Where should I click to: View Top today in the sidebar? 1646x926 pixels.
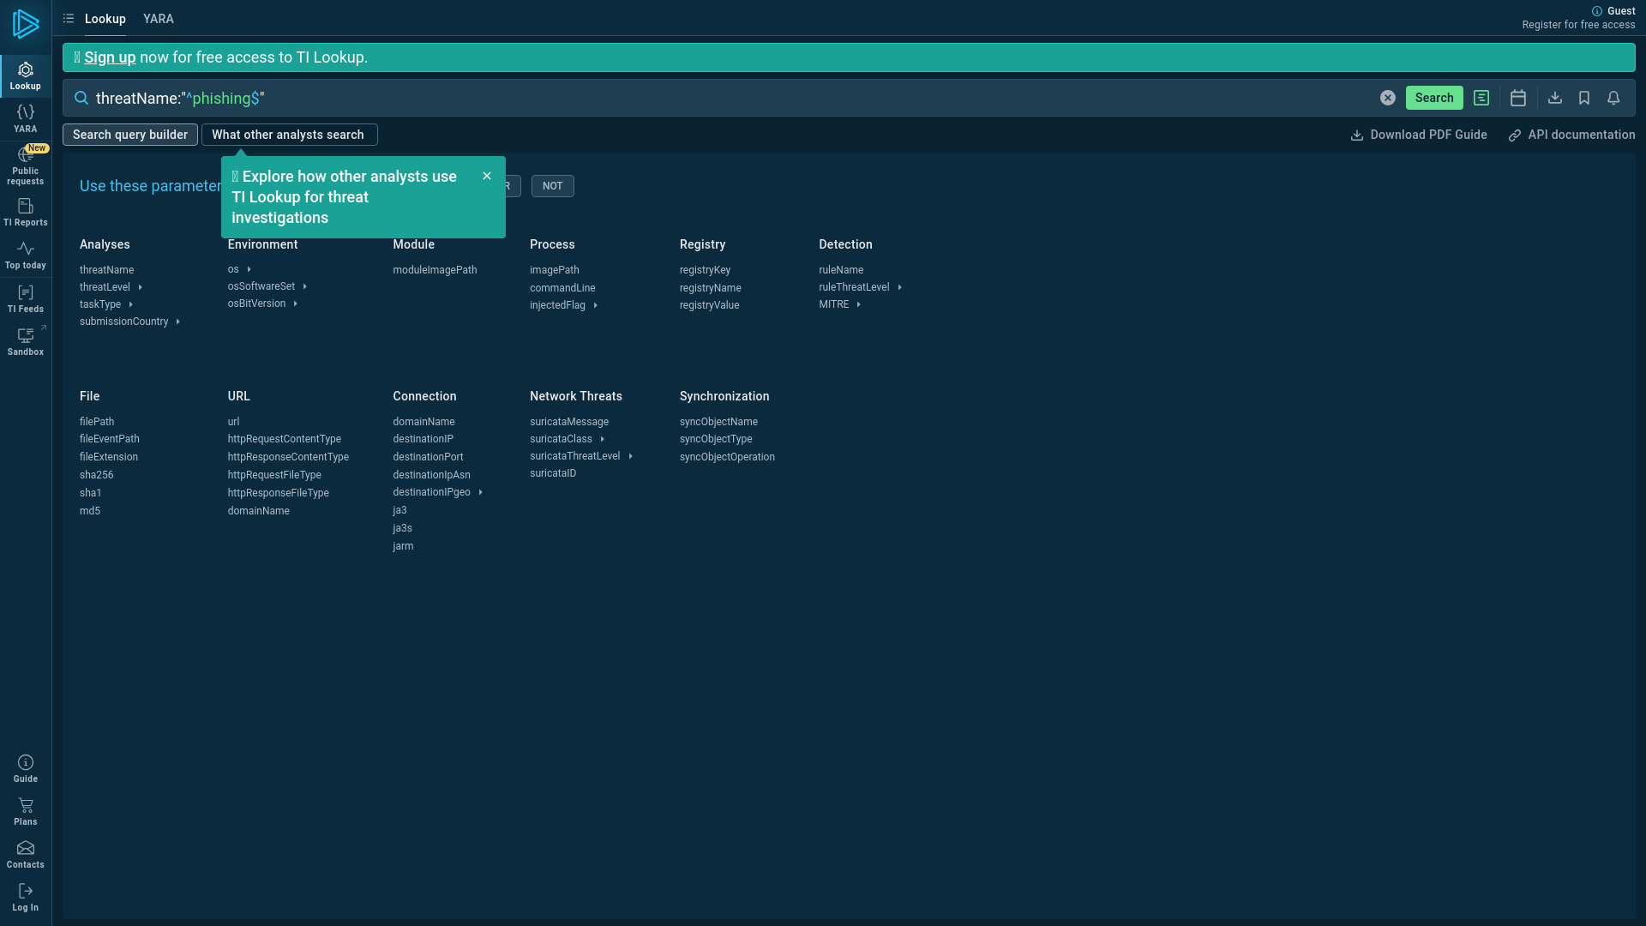click(x=25, y=254)
